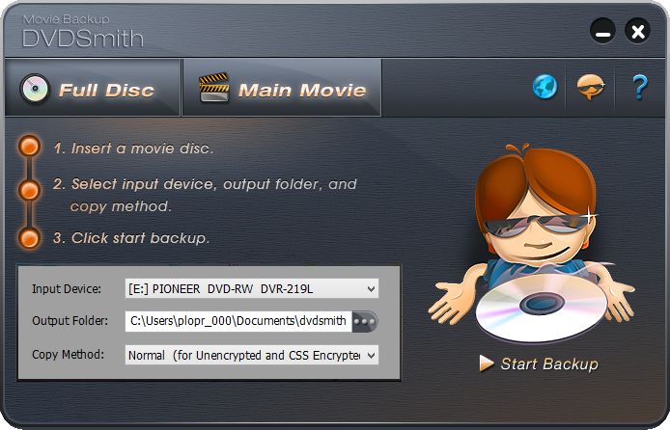
Task: Click the 'Insert a movie disc' step text
Action: click(133, 148)
